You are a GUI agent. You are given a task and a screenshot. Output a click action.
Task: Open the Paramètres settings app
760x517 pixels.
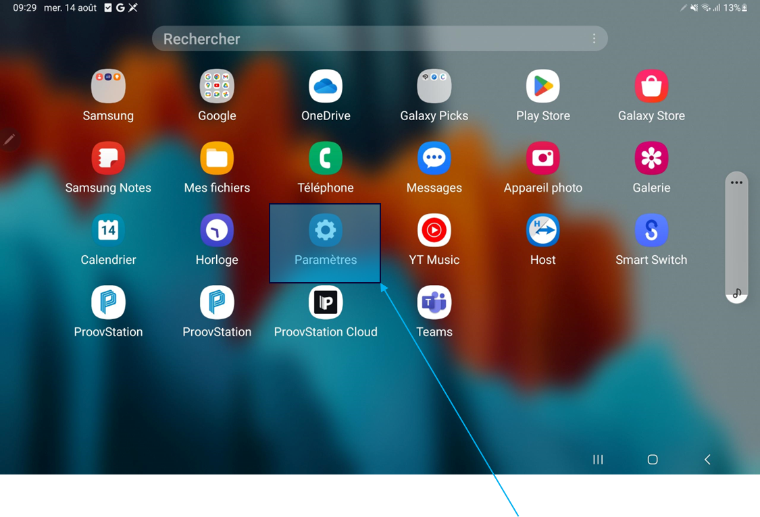point(325,232)
